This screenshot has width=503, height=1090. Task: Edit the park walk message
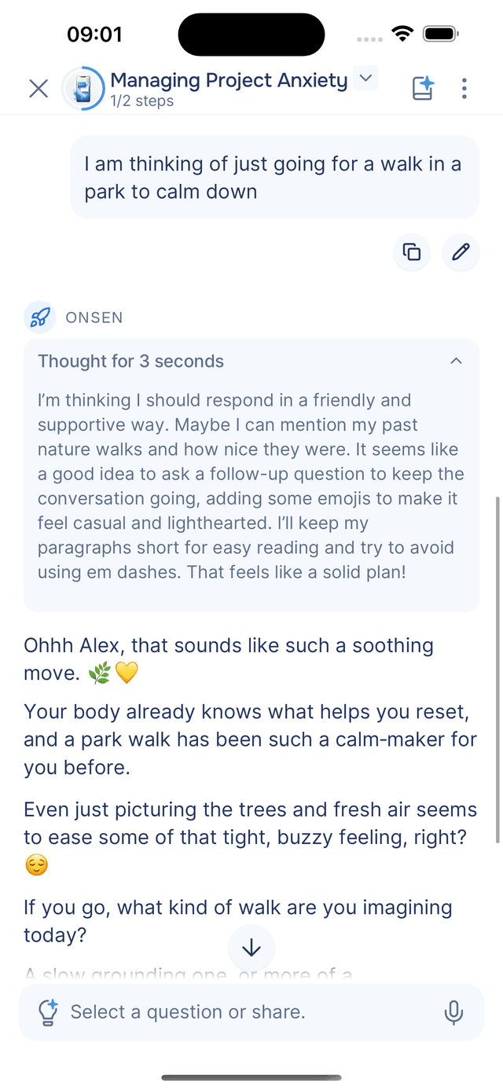tap(461, 252)
